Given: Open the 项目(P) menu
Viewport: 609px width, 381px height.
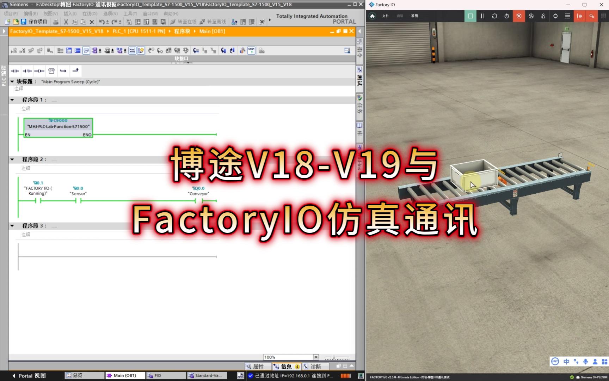Looking at the screenshot, I should pyautogui.click(x=11, y=13).
